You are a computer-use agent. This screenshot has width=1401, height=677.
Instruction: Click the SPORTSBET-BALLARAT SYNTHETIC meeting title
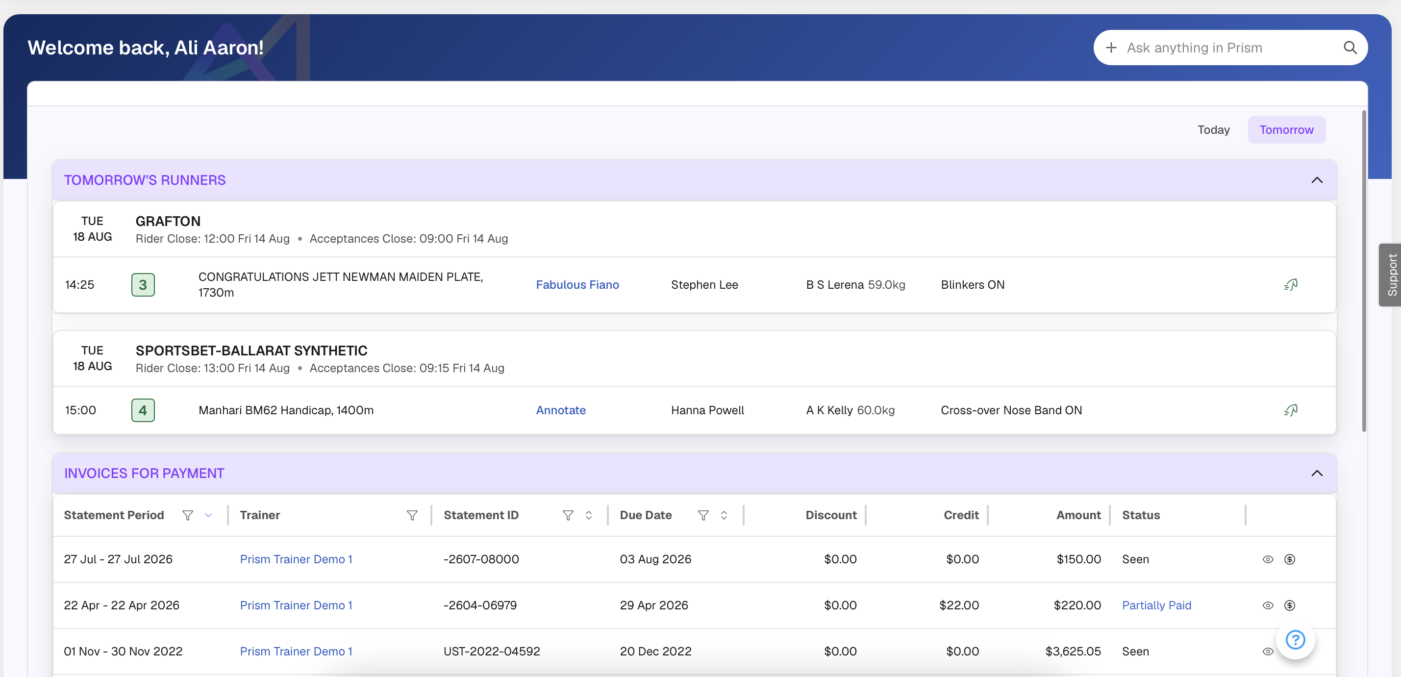251,351
